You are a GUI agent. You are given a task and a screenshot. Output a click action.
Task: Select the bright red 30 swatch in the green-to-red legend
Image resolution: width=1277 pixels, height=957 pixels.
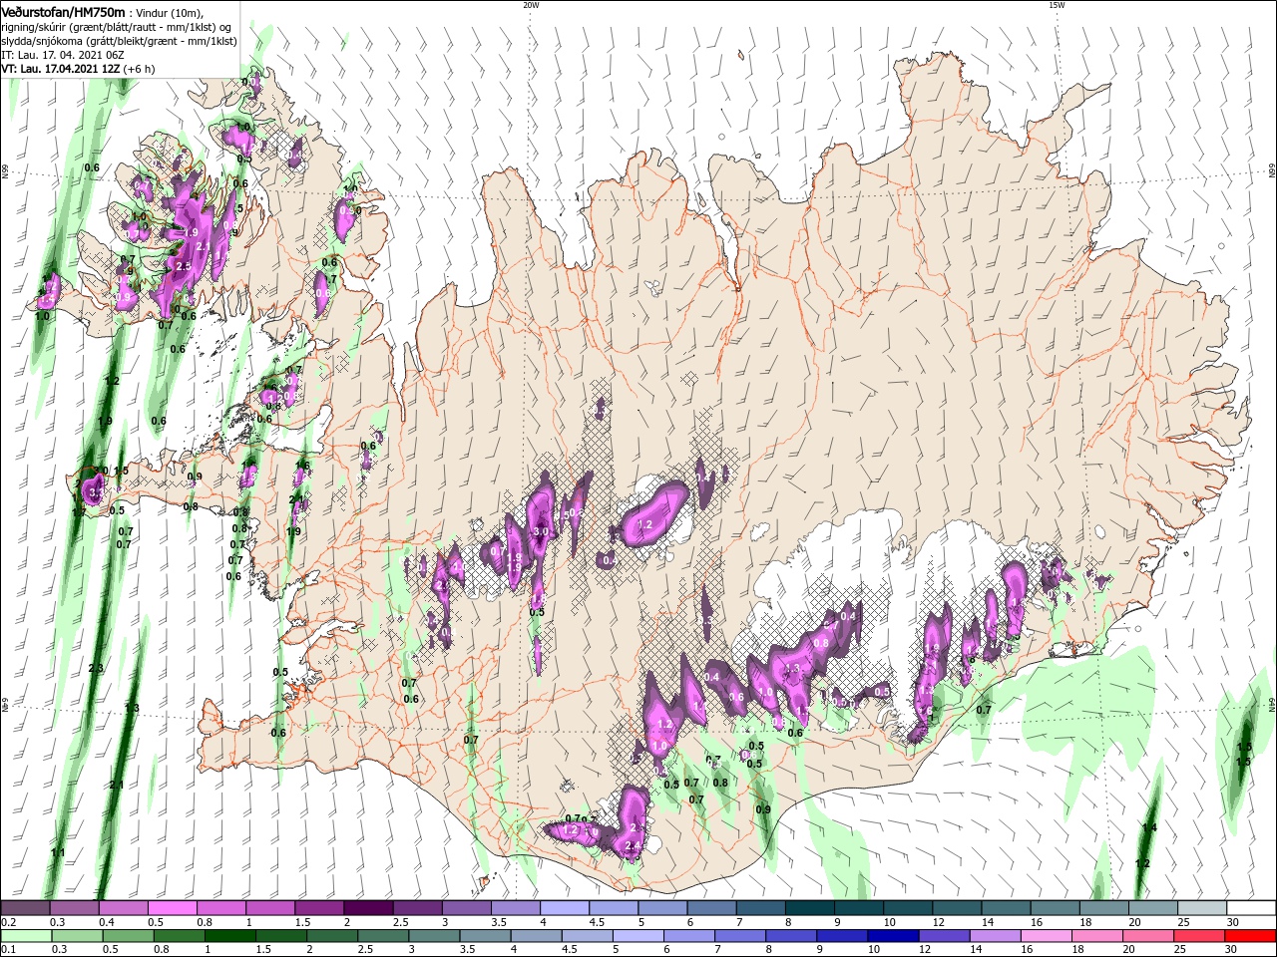pos(1249,936)
